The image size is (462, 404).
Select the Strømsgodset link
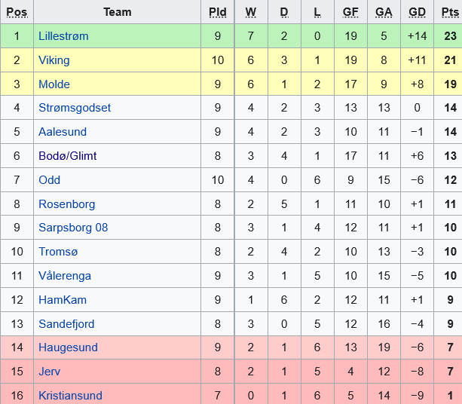coord(75,108)
